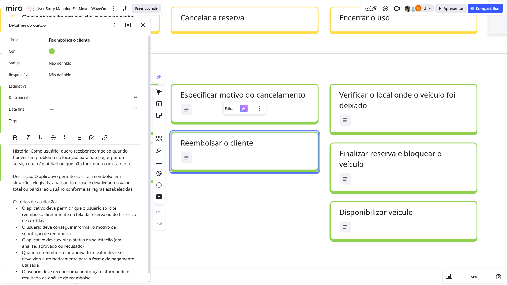Open card details more options menu
This screenshot has width=507, height=285.
point(115,25)
